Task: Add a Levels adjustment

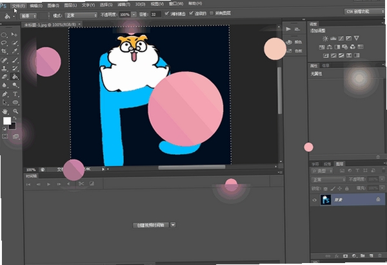Action: 333,39
